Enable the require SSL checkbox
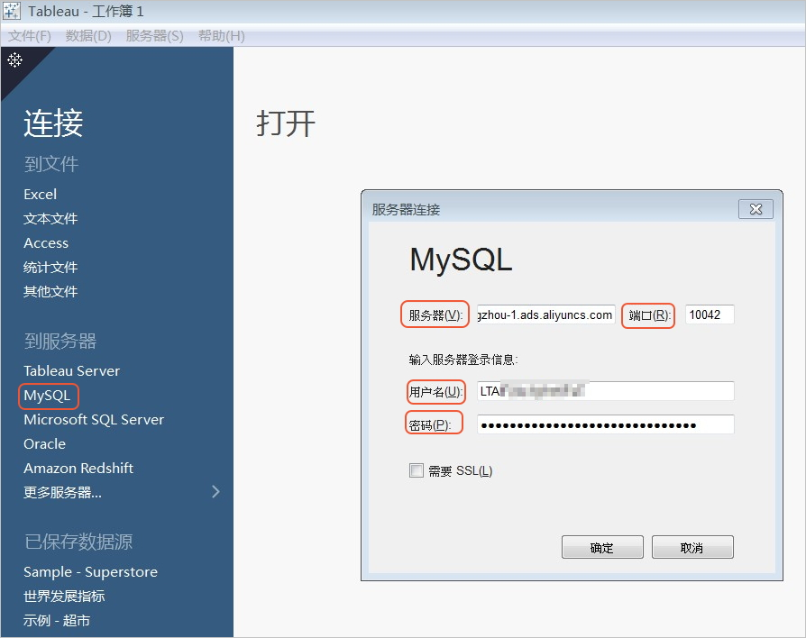 (417, 470)
